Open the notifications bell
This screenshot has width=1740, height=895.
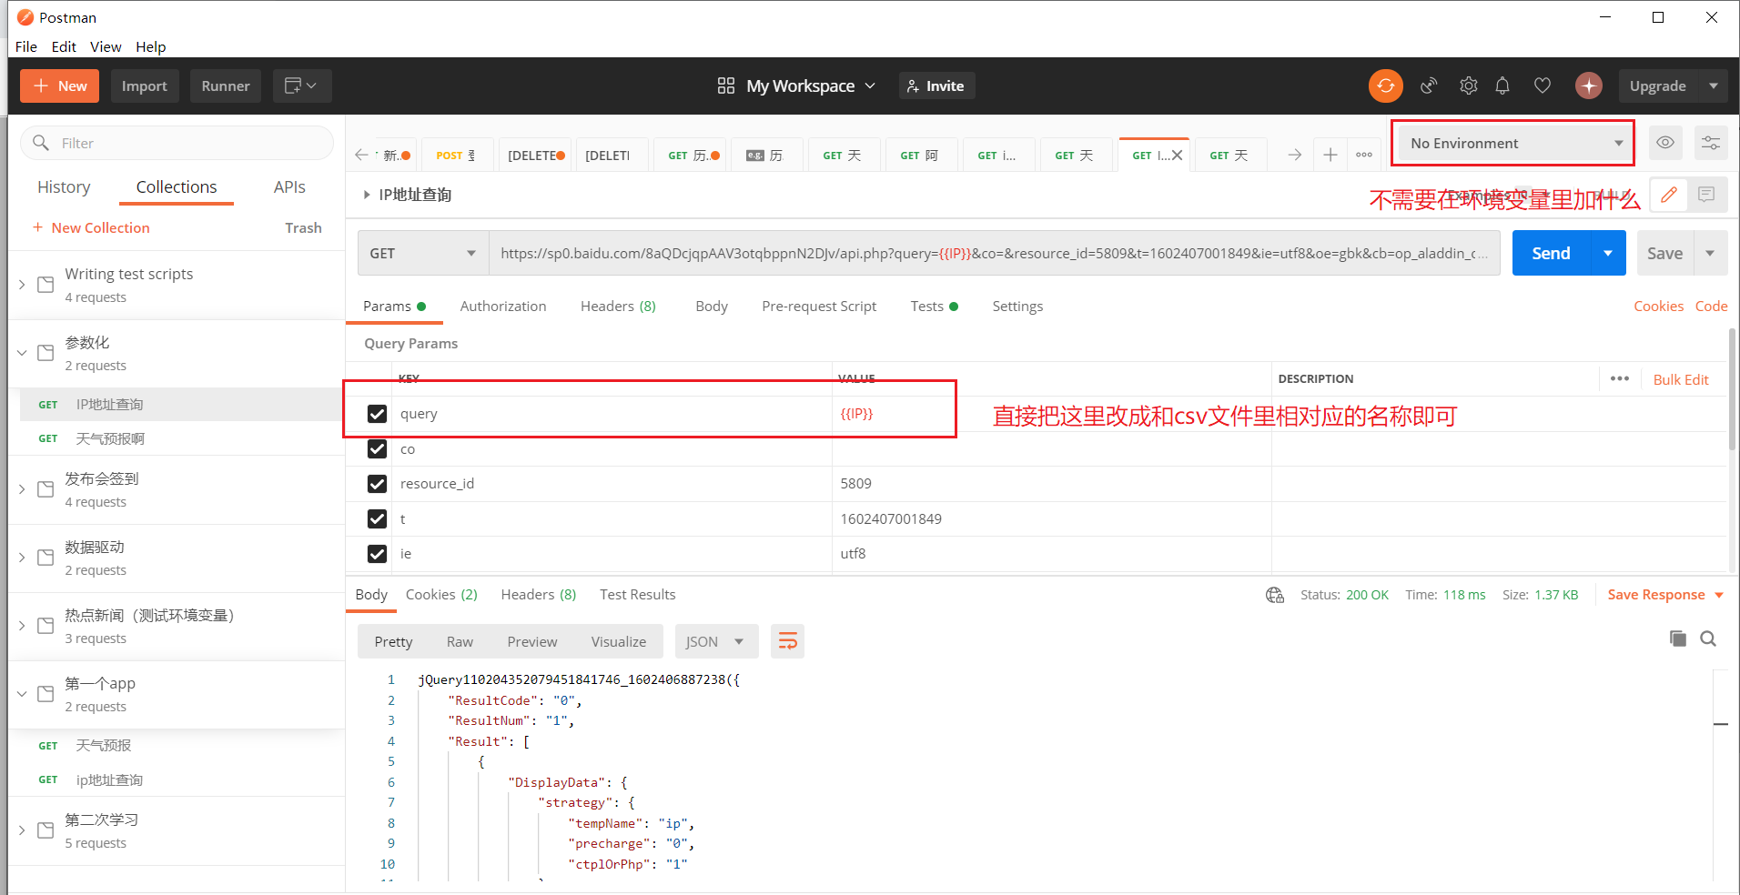click(1502, 85)
